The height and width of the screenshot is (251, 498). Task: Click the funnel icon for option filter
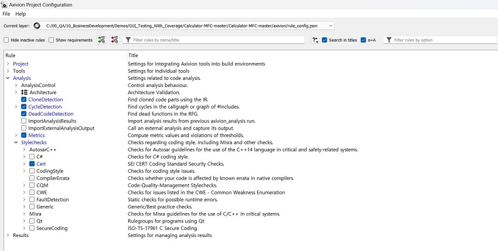click(x=388, y=40)
